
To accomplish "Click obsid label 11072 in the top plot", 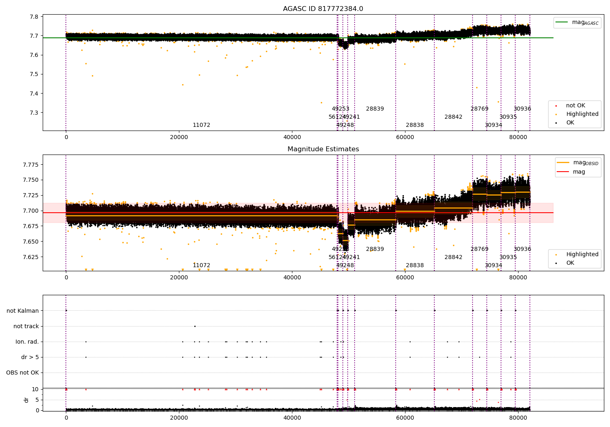I will point(201,125).
